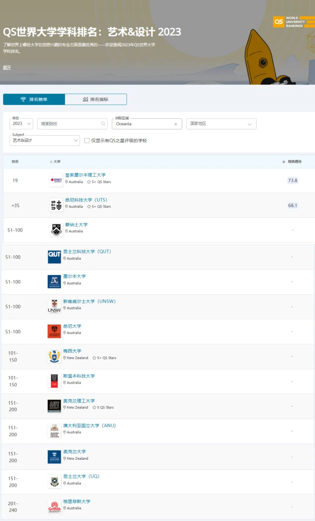This screenshot has height=521, width=315.
Task: Open 奥克兰大学 link
Action: click(x=75, y=452)
